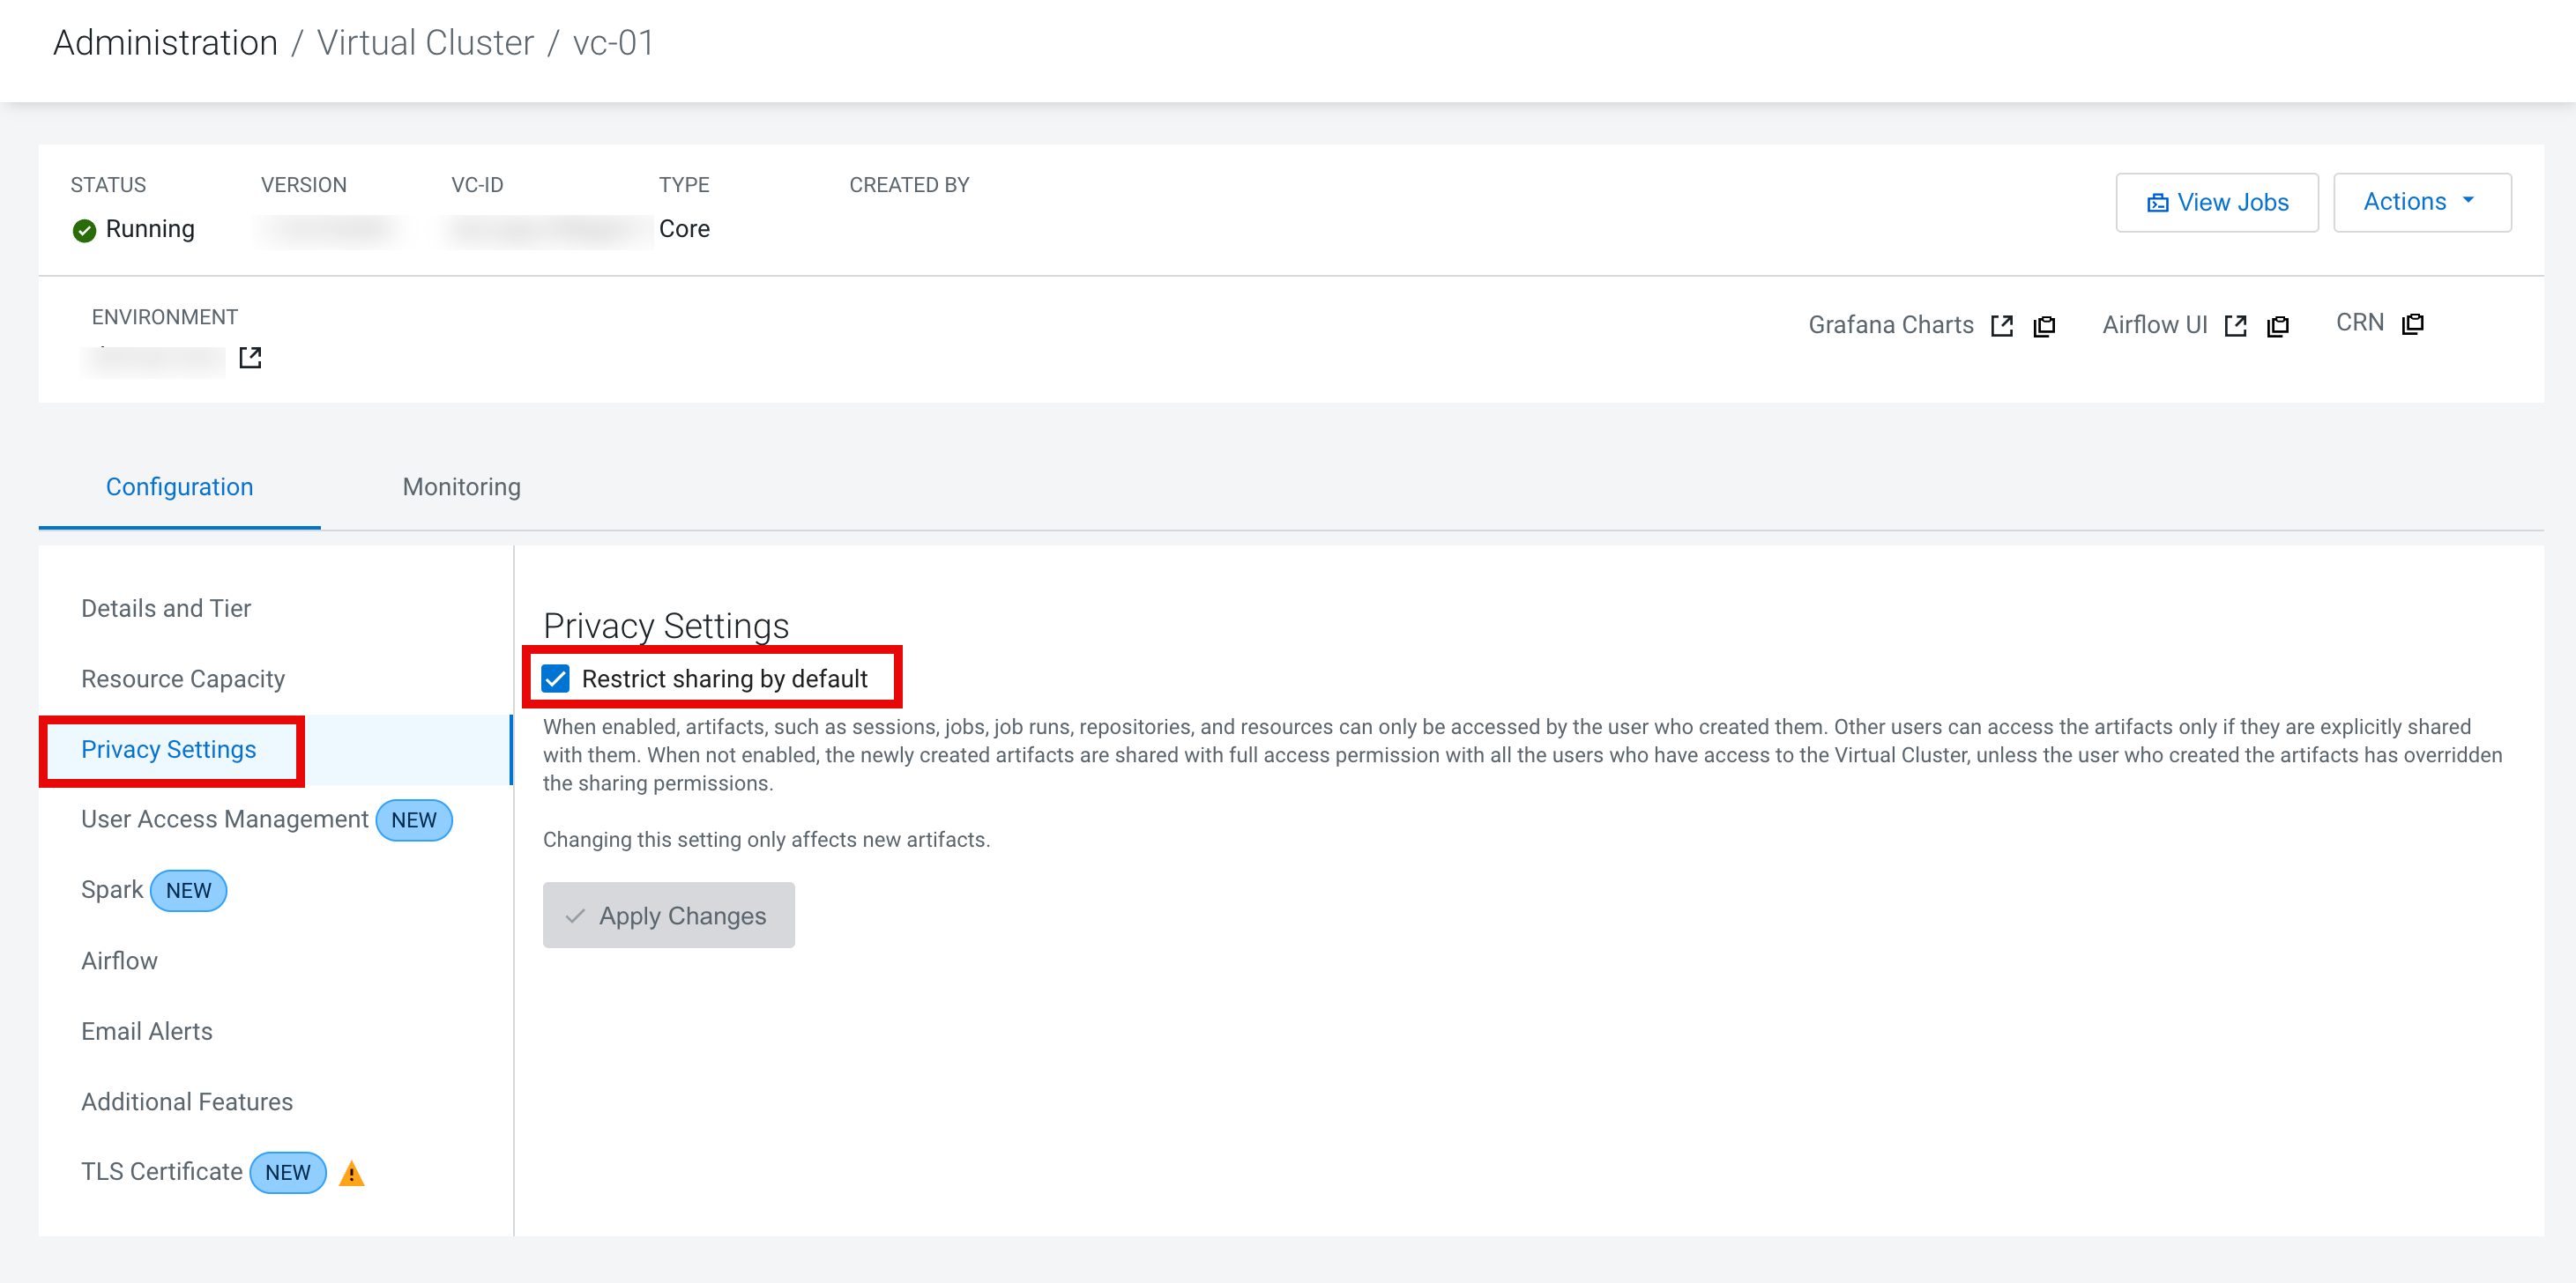This screenshot has height=1283, width=2576.
Task: Copy Grafana Charts link icon
Action: 2044,326
